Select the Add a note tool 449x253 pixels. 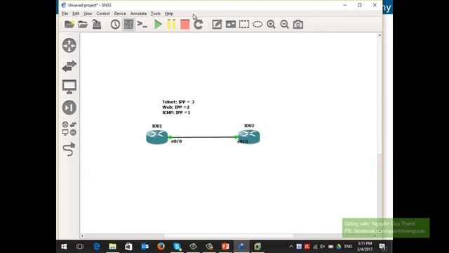pos(217,25)
